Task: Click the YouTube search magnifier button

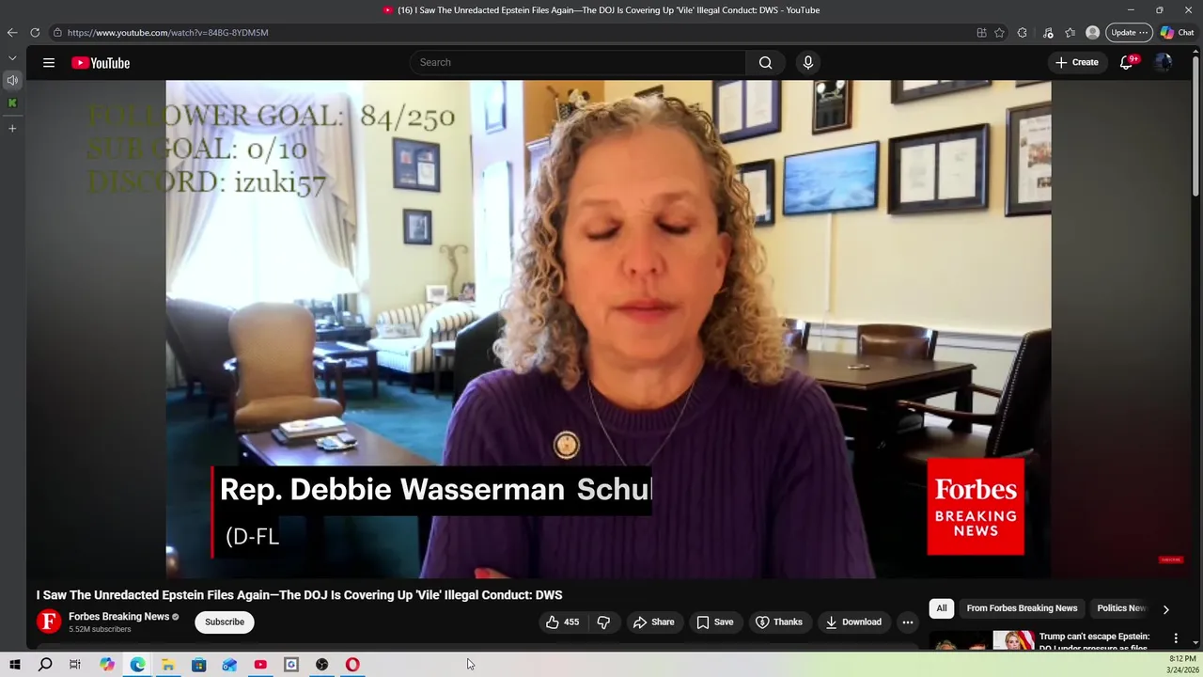Action: (766, 63)
